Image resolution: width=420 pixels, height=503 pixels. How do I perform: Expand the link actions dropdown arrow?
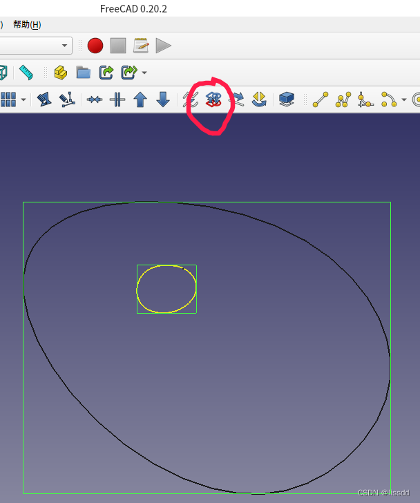click(144, 73)
